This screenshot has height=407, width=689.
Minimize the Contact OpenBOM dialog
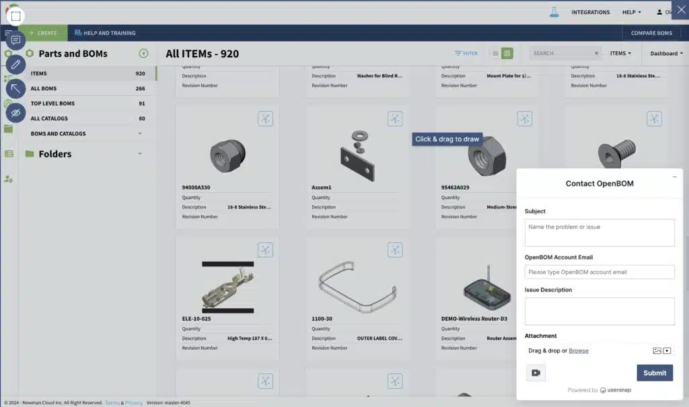(674, 177)
